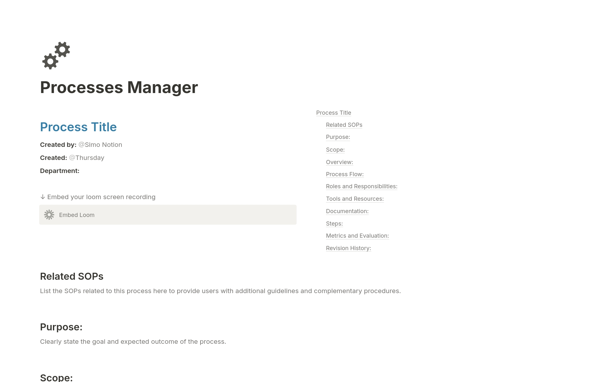Image resolution: width=612 pixels, height=382 pixels.
Task: Open the @Simo Notion mention
Action: (x=100, y=145)
